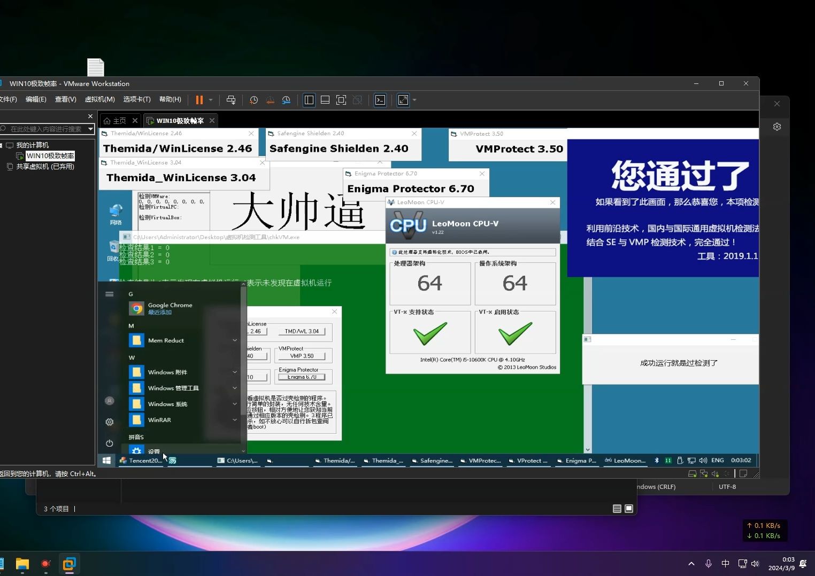Open the 编辑(E) menu
The width and height of the screenshot is (815, 576).
(x=36, y=99)
